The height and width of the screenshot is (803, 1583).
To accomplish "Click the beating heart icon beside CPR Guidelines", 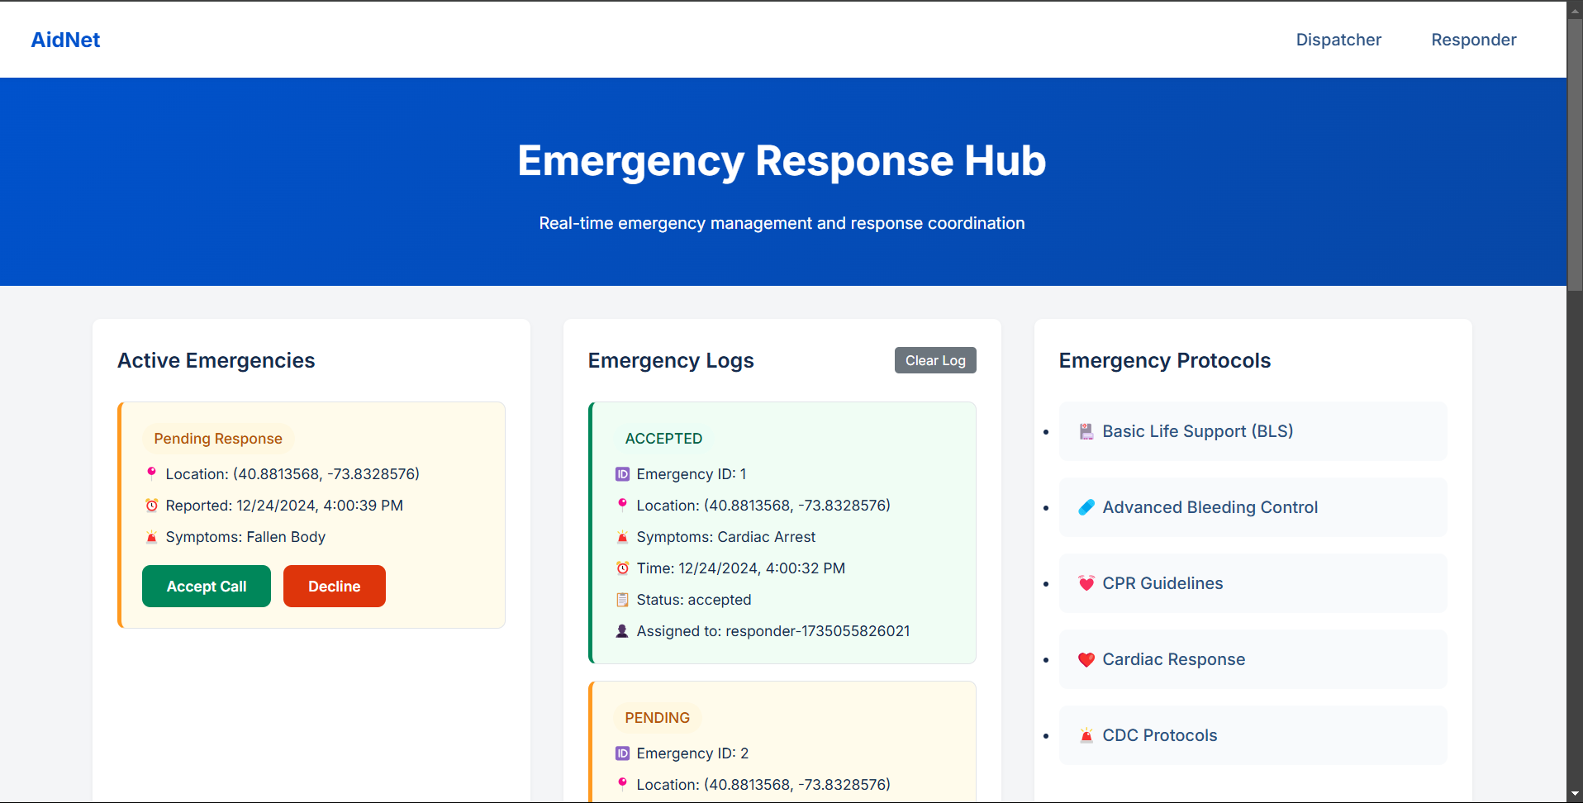I will (x=1086, y=583).
